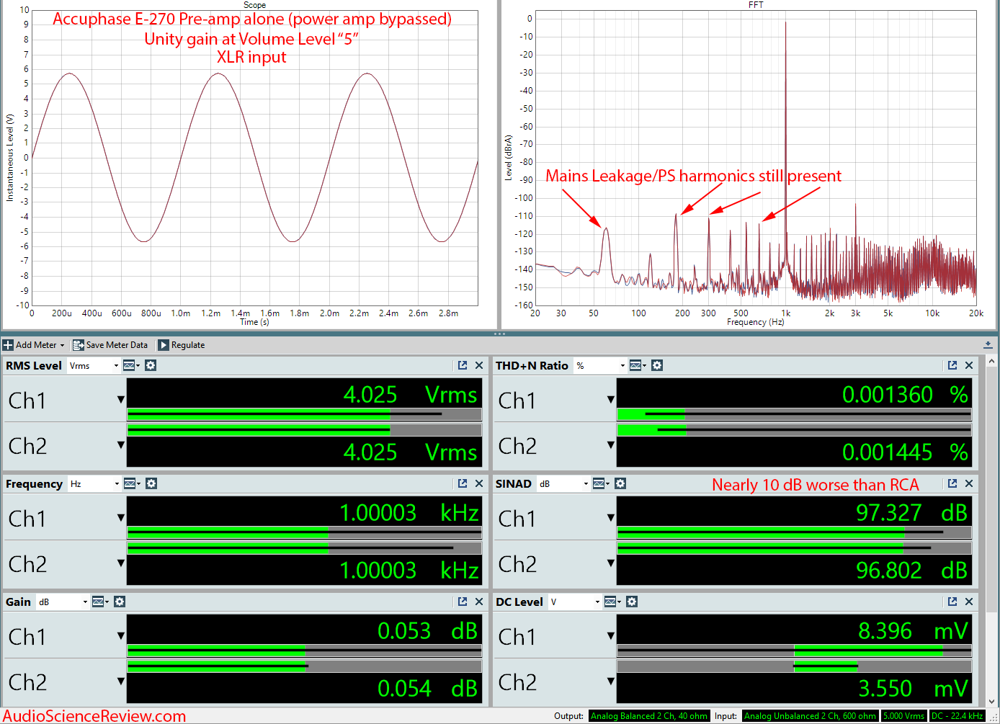
Task: Open RMS Level meter settings gear
Action: (x=151, y=366)
